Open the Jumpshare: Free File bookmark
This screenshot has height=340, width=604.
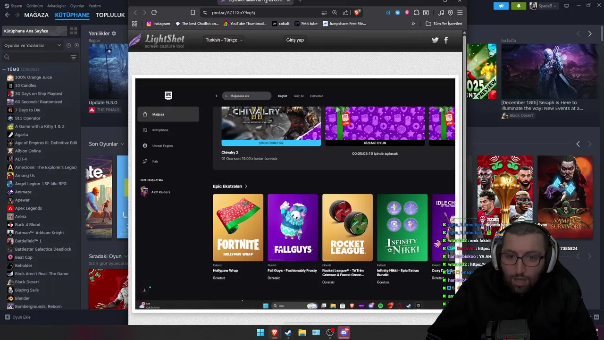click(x=344, y=24)
